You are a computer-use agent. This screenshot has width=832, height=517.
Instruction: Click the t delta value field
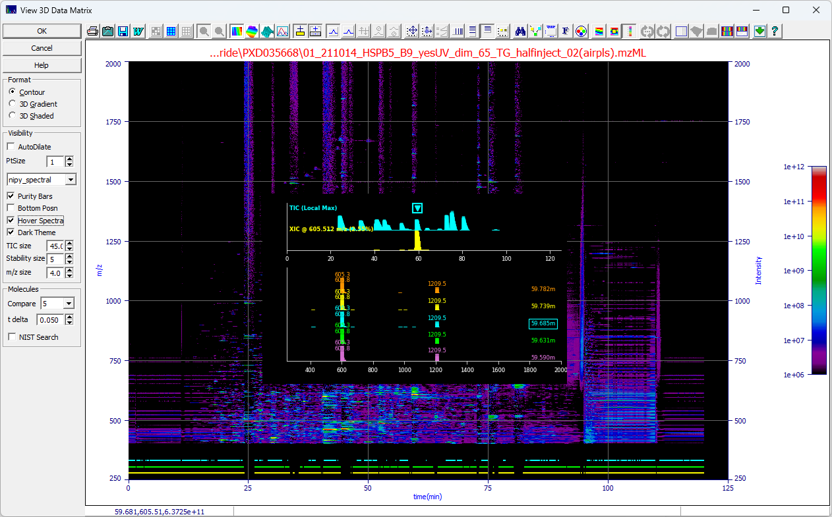tap(51, 319)
